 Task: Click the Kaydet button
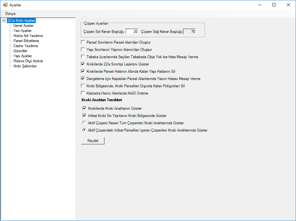(93, 141)
